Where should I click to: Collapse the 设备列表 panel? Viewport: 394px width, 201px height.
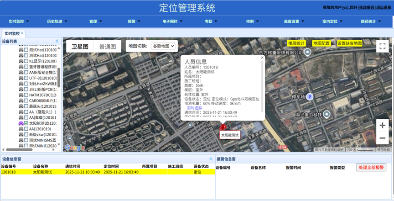tap(57, 41)
